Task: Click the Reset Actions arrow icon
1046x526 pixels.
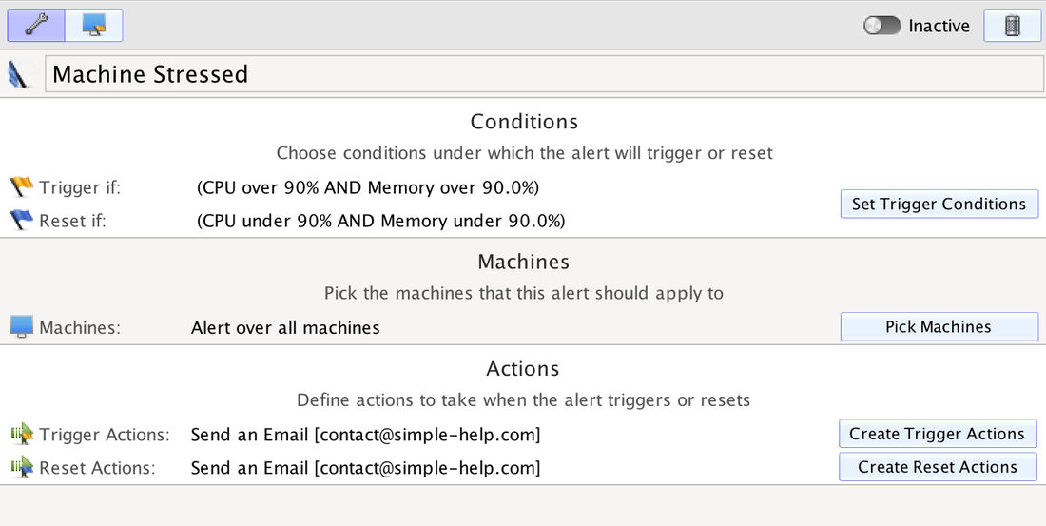Action: point(22,467)
